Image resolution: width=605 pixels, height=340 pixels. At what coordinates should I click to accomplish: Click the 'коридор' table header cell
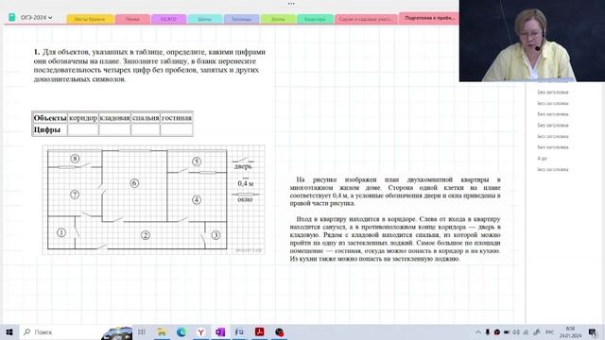click(x=83, y=118)
